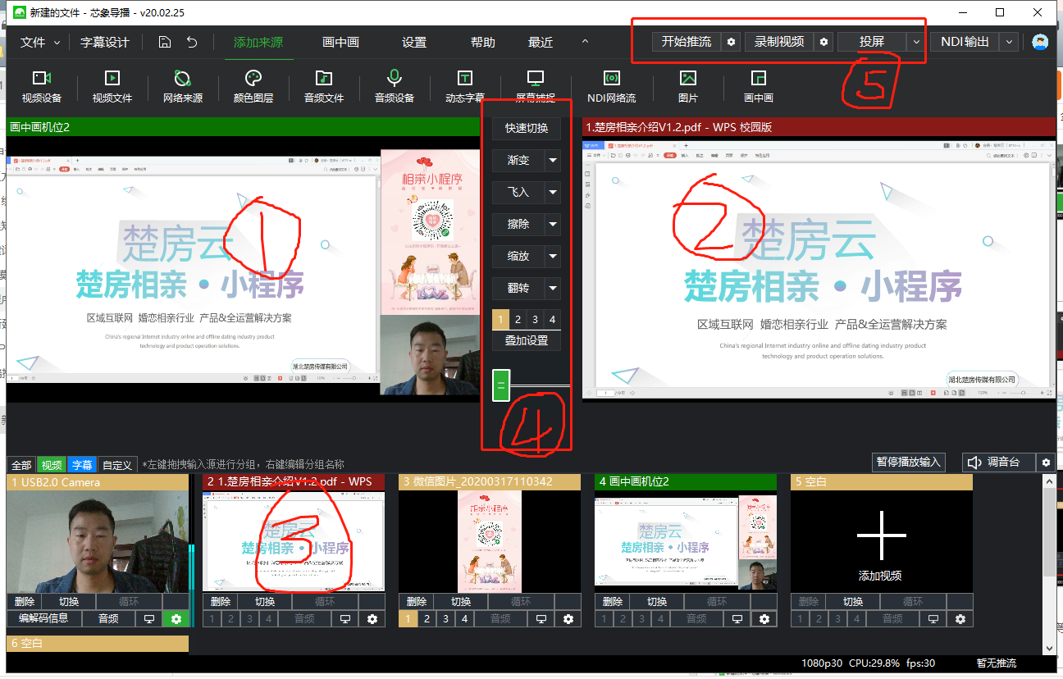Select overlay layer 2 in center panel
1063x679 pixels.
coord(518,319)
